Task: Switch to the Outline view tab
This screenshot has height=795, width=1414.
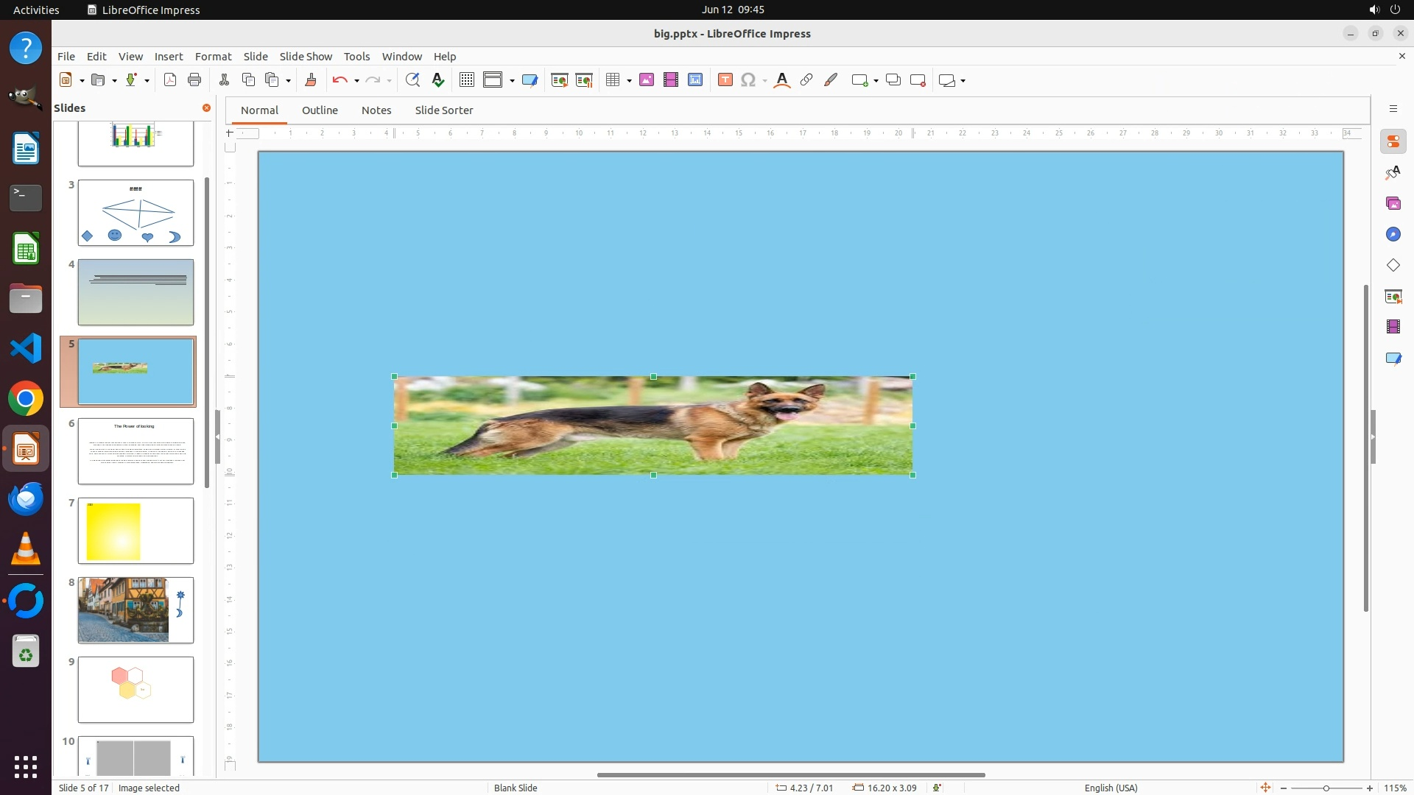Action: pyautogui.click(x=320, y=110)
